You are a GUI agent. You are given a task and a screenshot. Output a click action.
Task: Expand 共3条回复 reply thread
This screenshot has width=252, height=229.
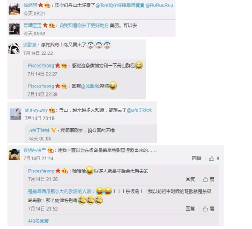38,221
